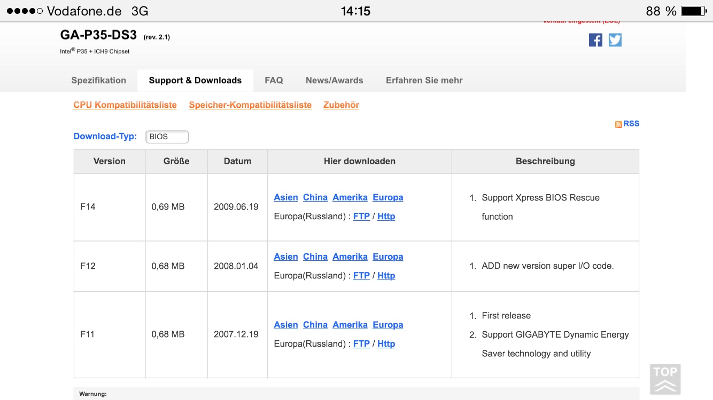Tap Vodafone.de carrier label

pyautogui.click(x=84, y=11)
